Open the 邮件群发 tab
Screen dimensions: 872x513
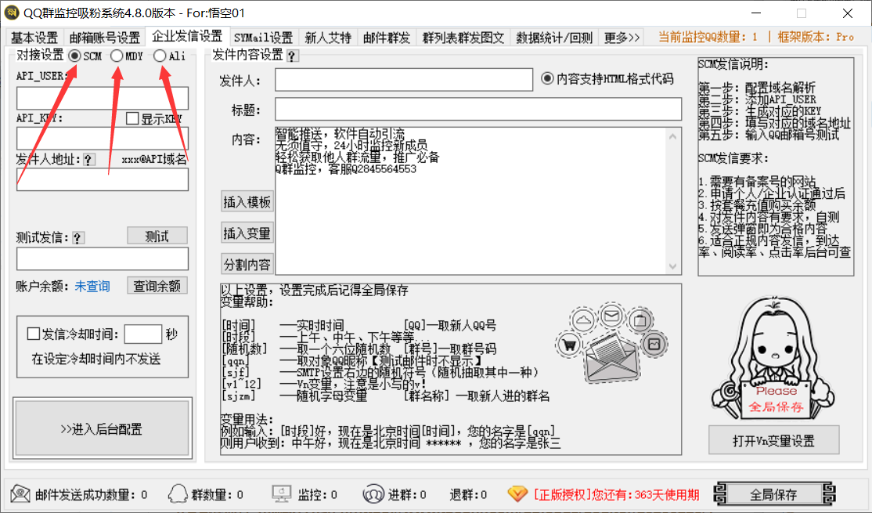(x=387, y=38)
